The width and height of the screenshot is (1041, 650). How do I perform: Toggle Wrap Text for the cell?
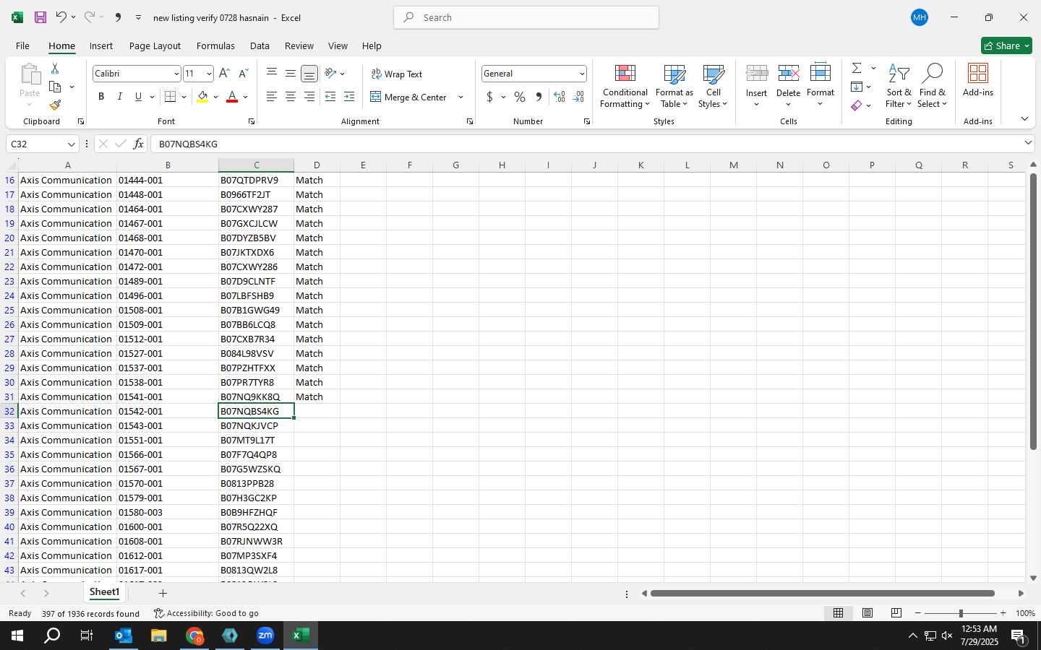pyautogui.click(x=397, y=74)
